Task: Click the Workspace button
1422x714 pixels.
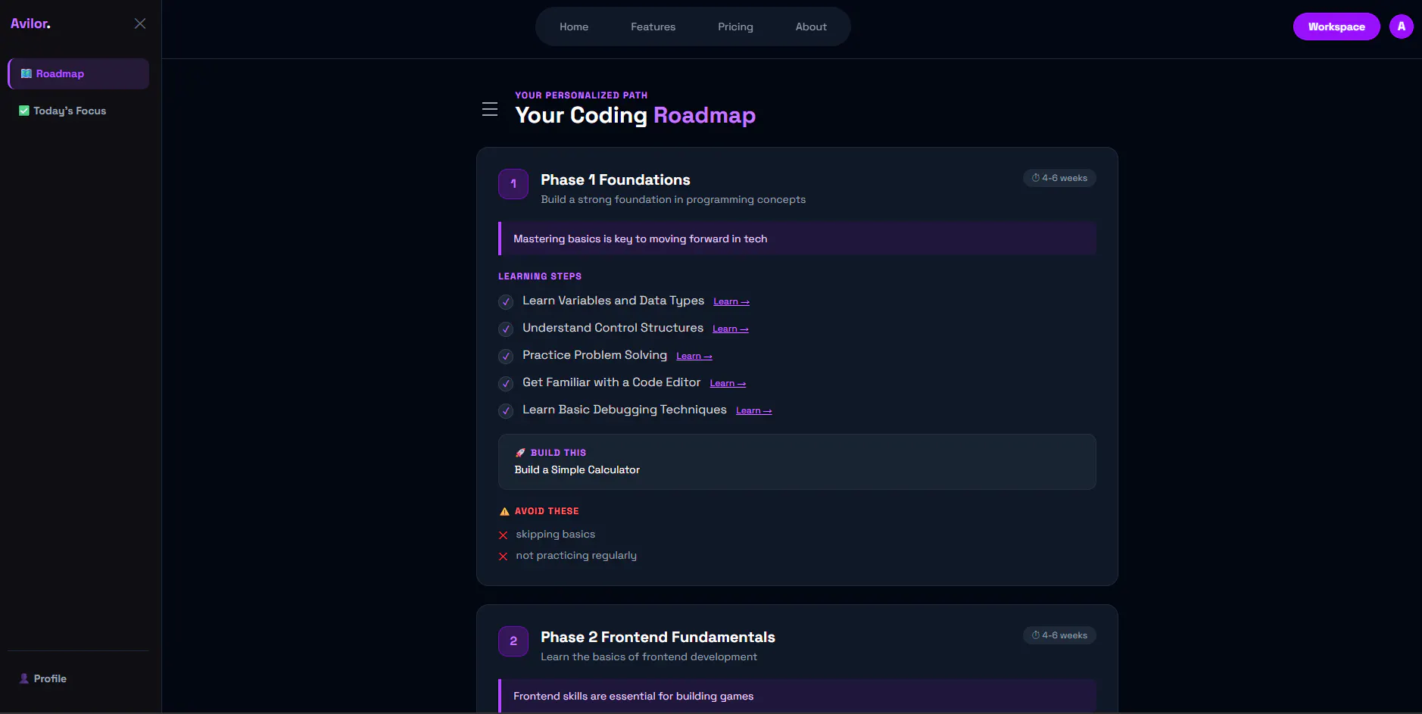Action: pyautogui.click(x=1336, y=27)
